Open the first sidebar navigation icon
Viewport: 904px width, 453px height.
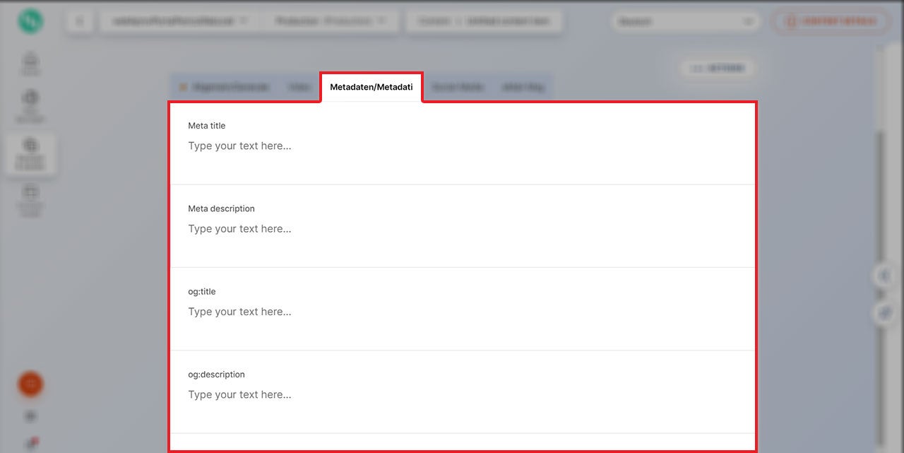(x=30, y=63)
